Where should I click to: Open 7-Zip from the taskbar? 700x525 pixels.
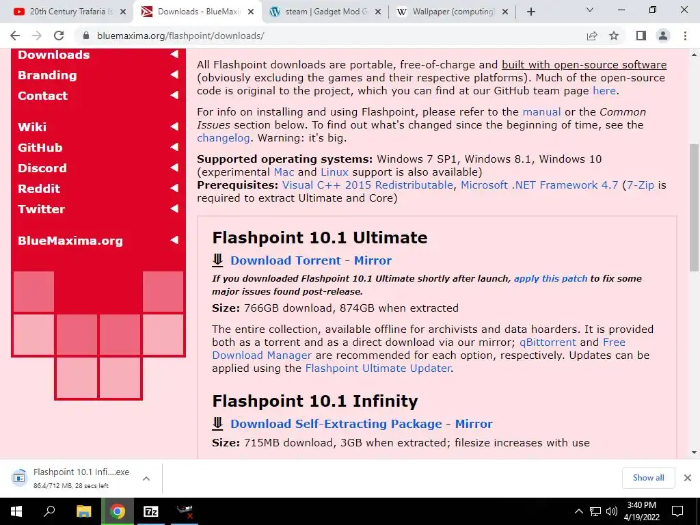pos(151,511)
